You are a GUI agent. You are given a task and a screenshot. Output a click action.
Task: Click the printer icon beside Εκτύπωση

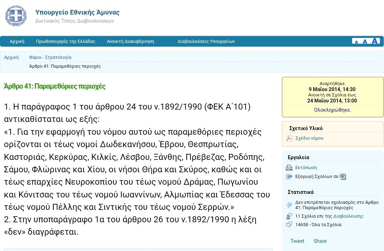[x=289, y=167]
